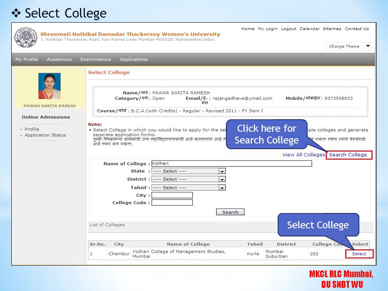Click Select link for Kothari College
This screenshot has width=388, height=291.
(x=359, y=254)
